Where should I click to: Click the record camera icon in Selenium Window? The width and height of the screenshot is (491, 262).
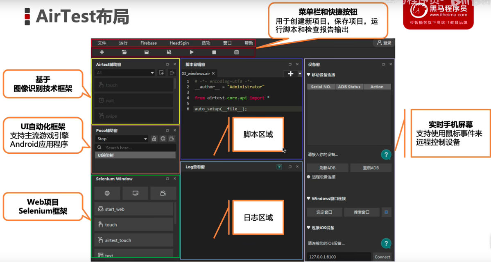[163, 193]
